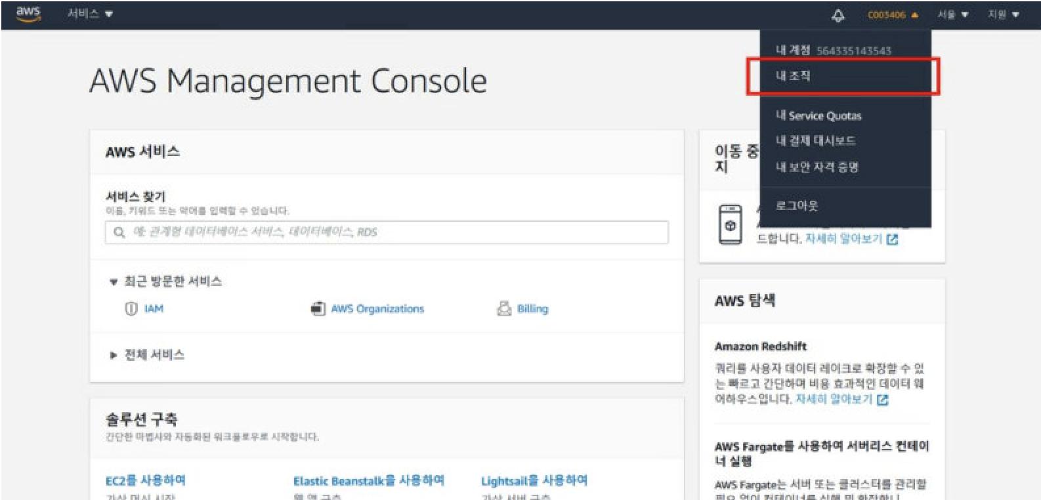Click the AWS Fargate를 사용하여 heading text
The width and height of the screenshot is (1041, 500).
(x=822, y=453)
